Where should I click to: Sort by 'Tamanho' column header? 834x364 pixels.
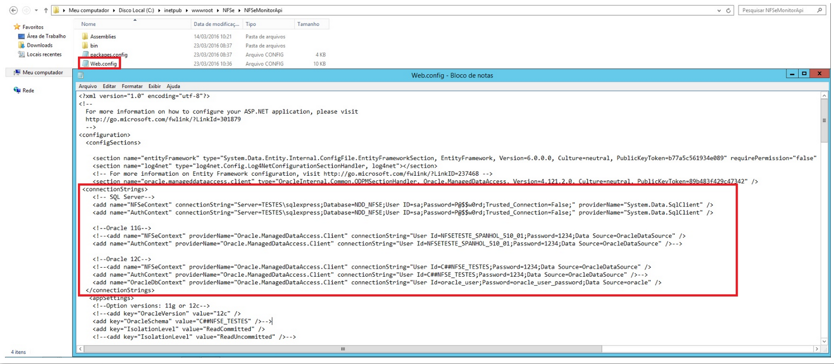point(311,24)
